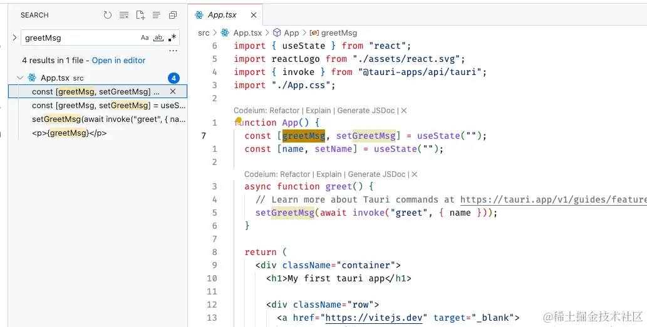Click Generate JSDoc above async greet

click(376, 174)
